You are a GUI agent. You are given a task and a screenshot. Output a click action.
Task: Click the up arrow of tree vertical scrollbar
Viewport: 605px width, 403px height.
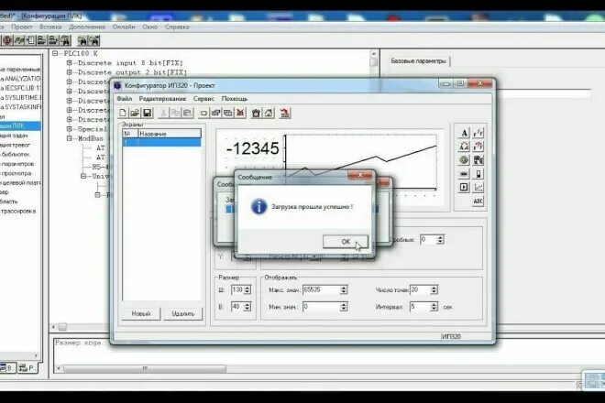(373, 54)
